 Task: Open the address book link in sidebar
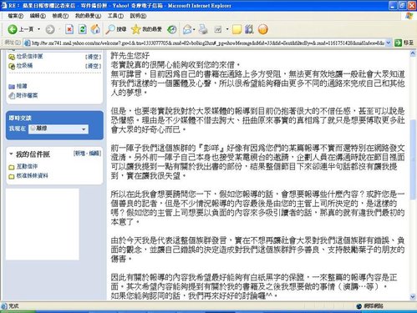[x=22, y=86]
